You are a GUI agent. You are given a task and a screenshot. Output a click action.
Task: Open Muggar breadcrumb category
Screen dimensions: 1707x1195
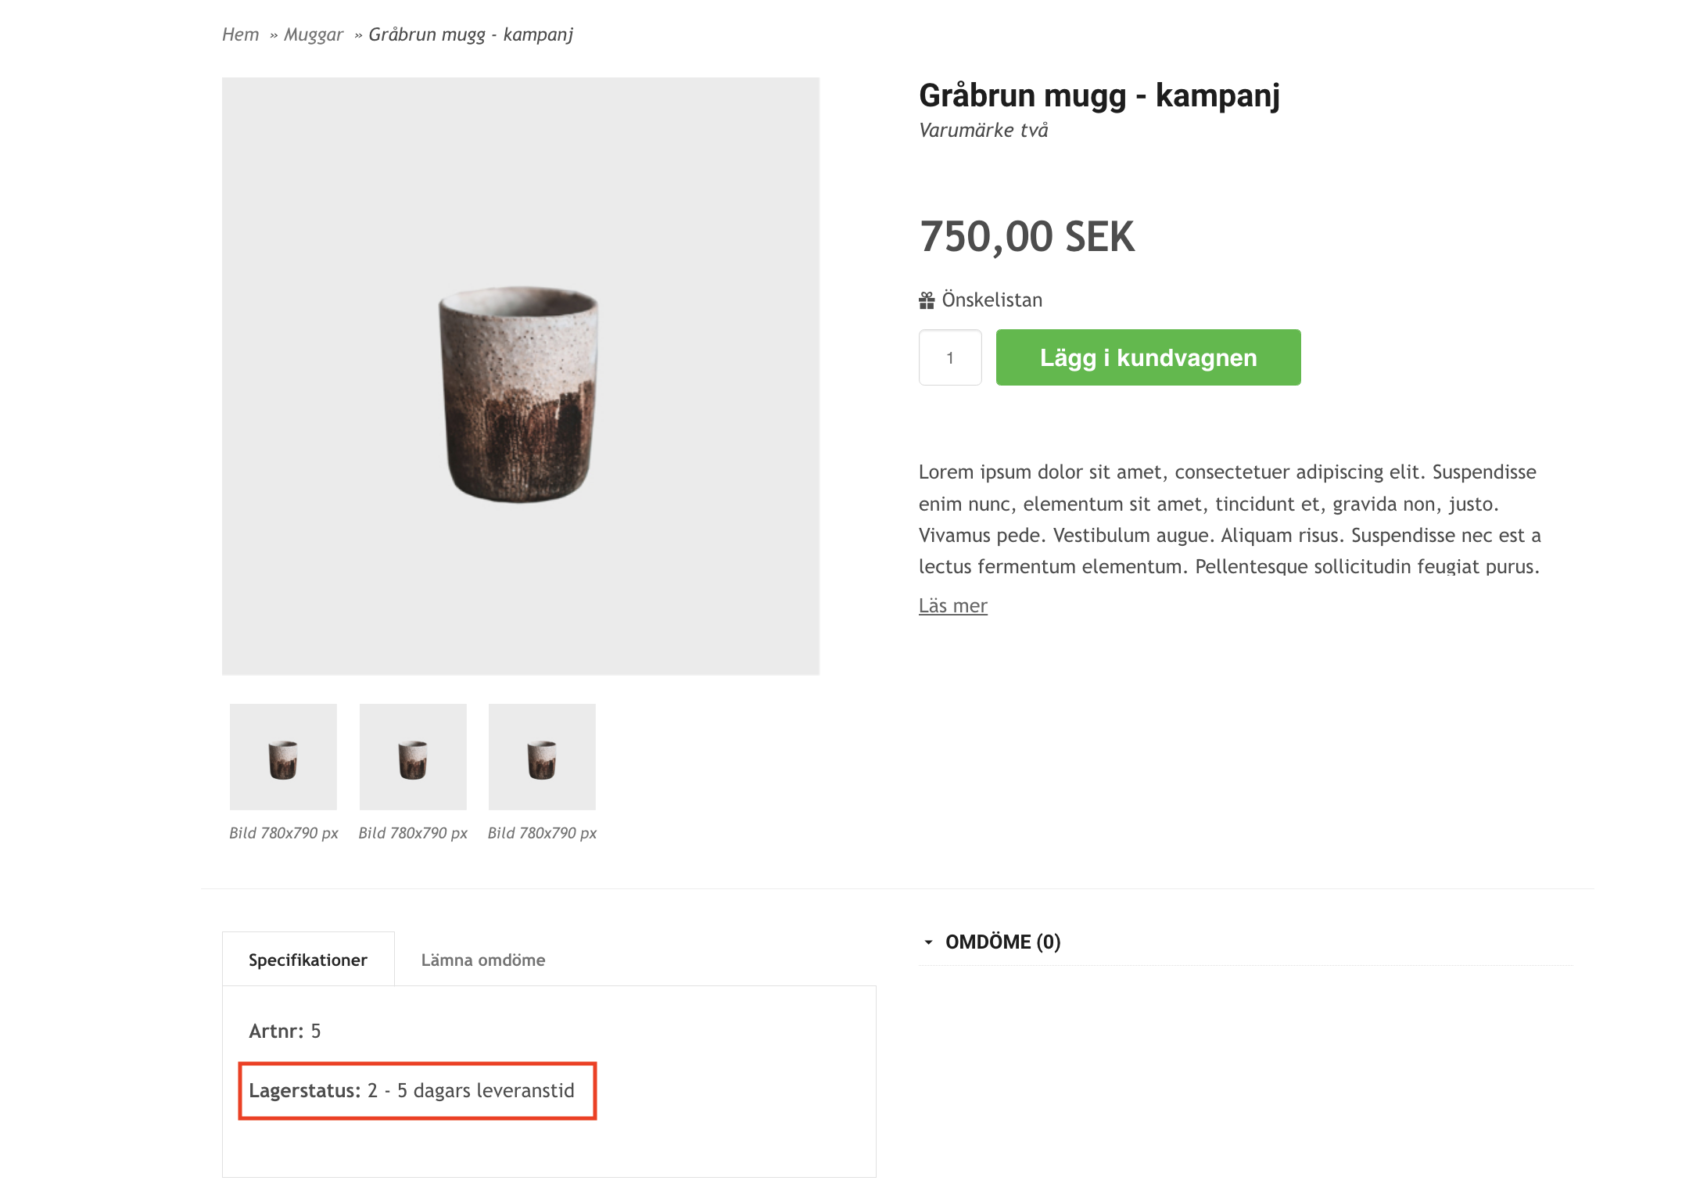click(314, 34)
